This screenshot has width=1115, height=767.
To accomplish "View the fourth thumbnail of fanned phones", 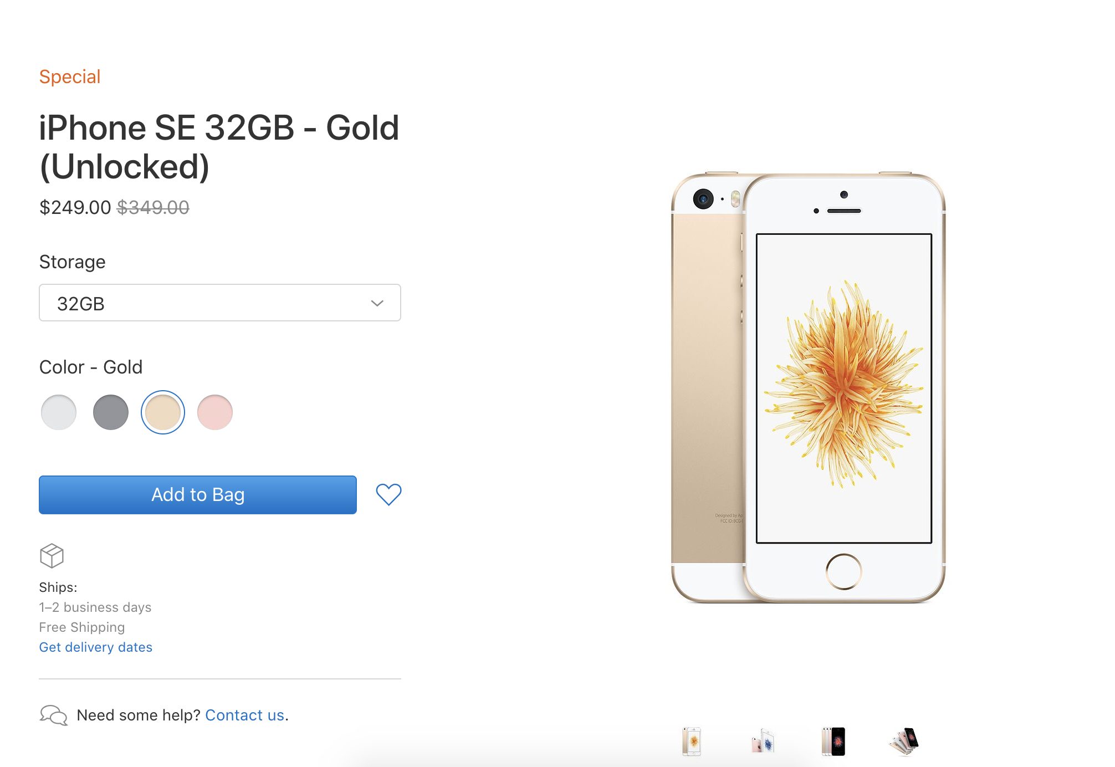I will click(904, 741).
